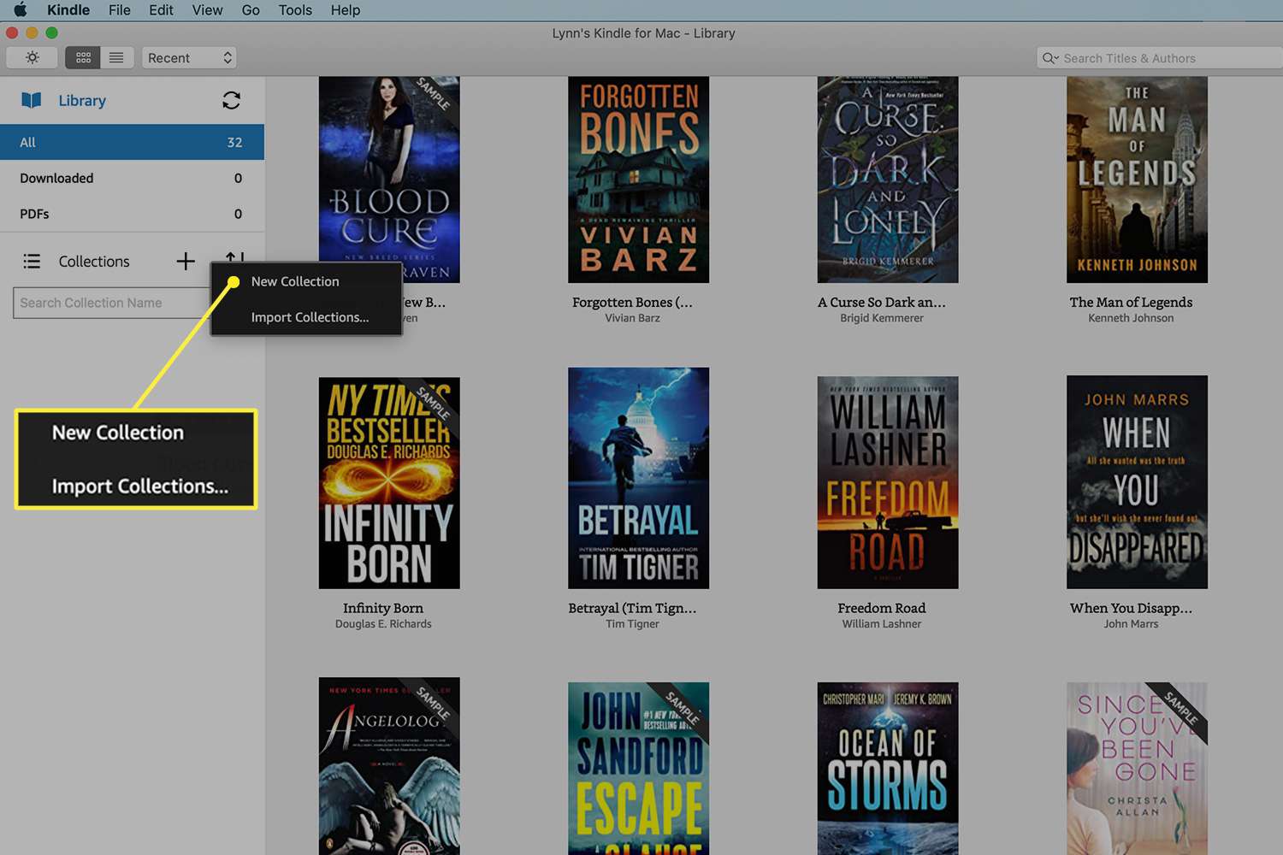Switch to list view
Screen dimensions: 1283x855
pos(116,57)
